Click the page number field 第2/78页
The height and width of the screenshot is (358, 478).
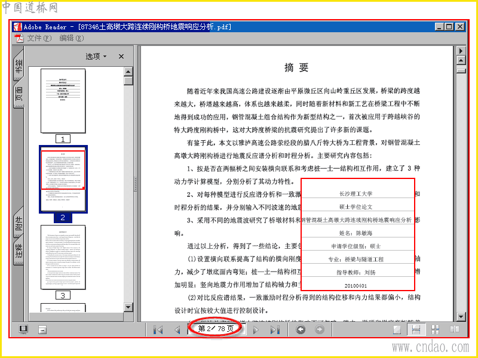point(216,329)
